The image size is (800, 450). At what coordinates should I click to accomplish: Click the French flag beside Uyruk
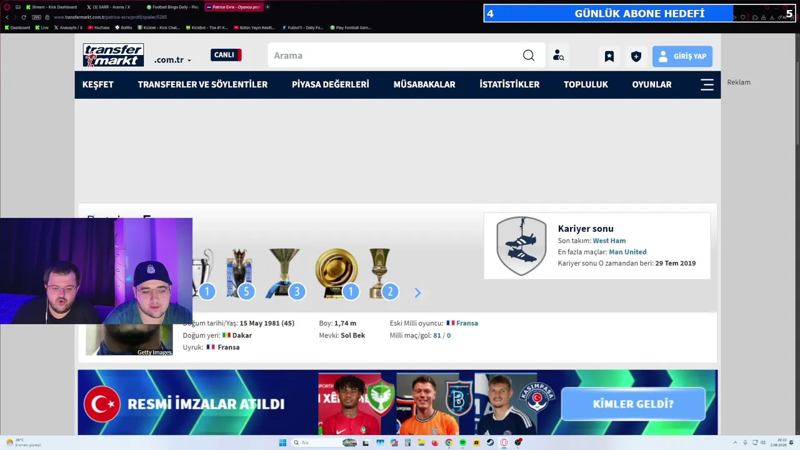click(211, 347)
